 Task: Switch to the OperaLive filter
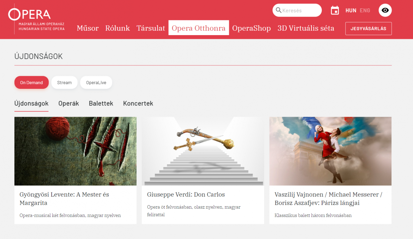96,83
